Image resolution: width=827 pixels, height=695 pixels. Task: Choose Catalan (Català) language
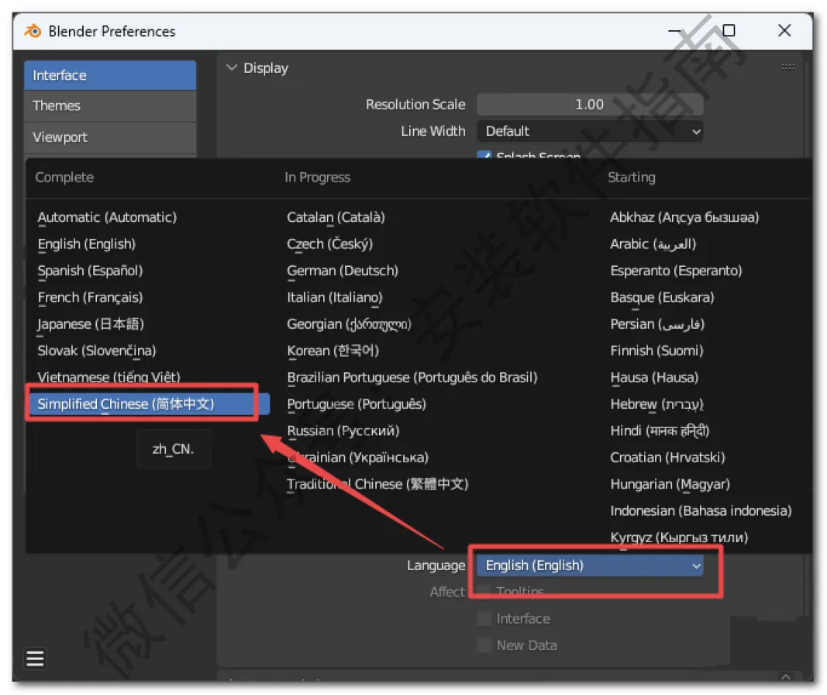tap(336, 217)
